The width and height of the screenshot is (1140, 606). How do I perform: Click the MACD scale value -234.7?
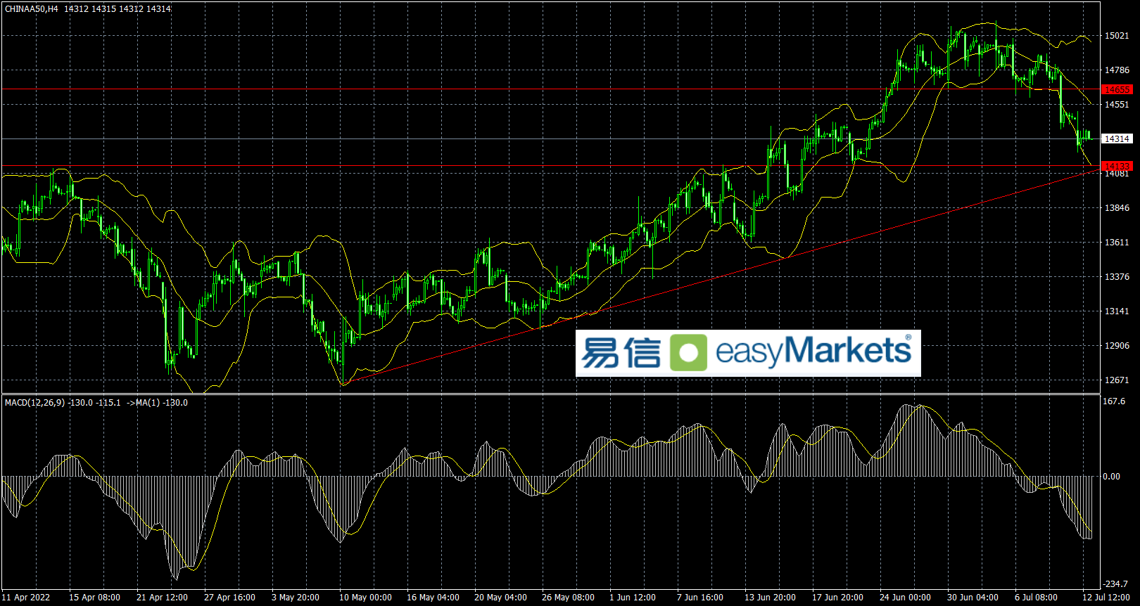point(1115,584)
